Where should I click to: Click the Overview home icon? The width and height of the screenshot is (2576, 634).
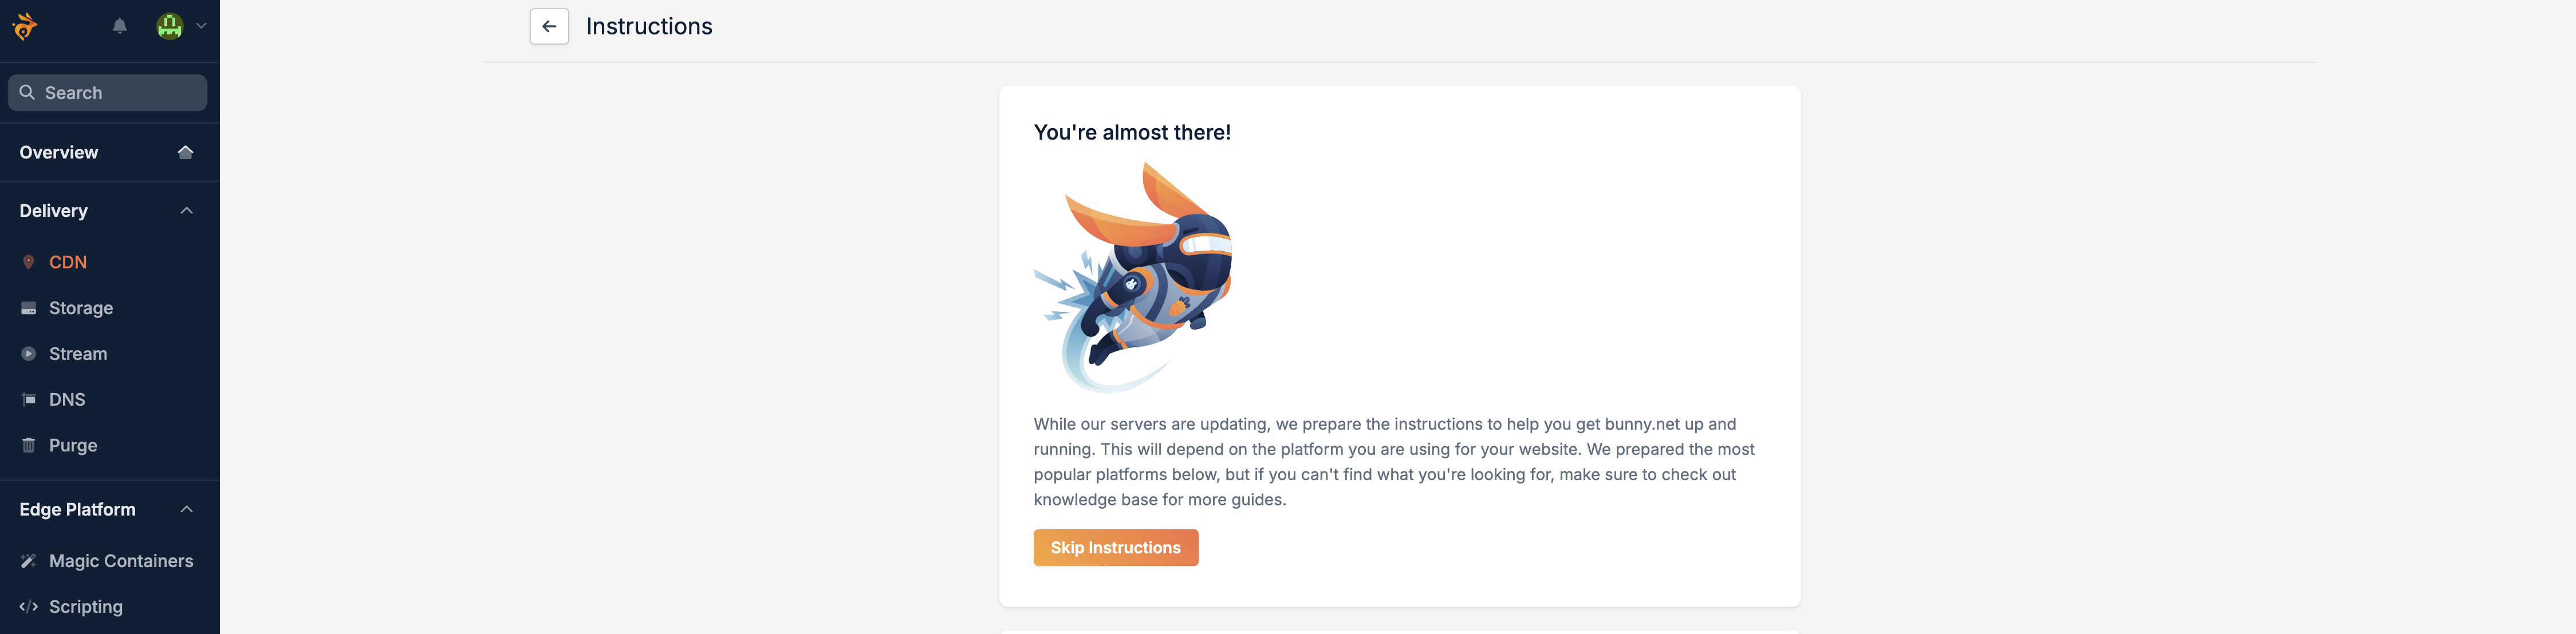[185, 152]
